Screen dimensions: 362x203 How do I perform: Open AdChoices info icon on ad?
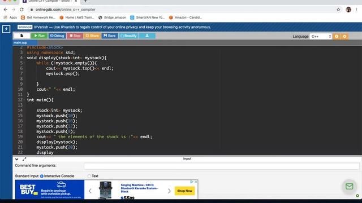(192, 182)
